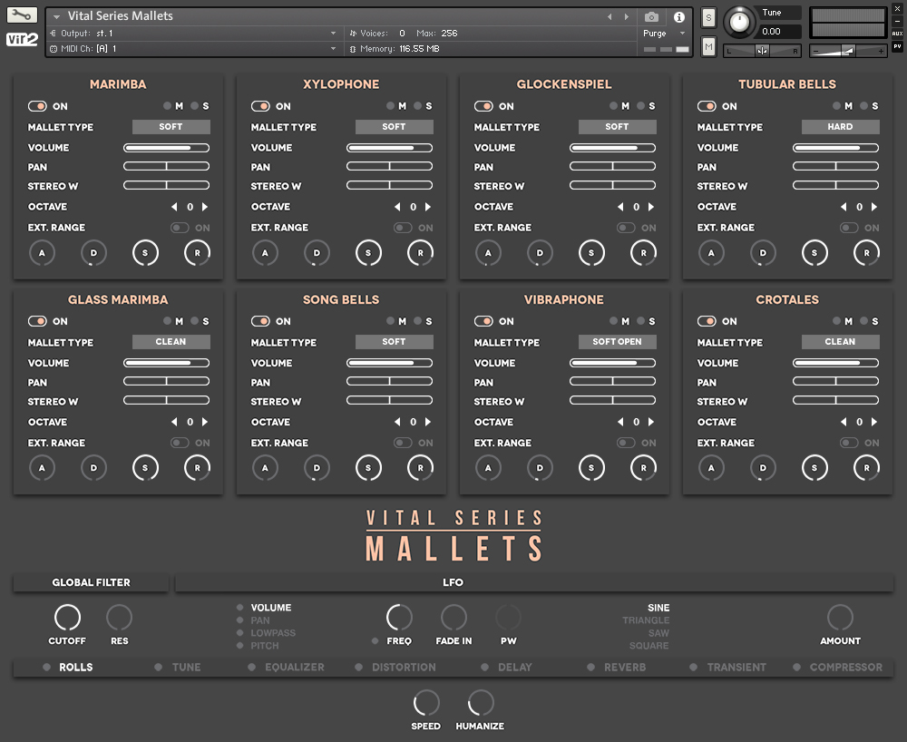
Task: Enable EXT. RANGE on Tubular Bells
Action: [x=848, y=228]
